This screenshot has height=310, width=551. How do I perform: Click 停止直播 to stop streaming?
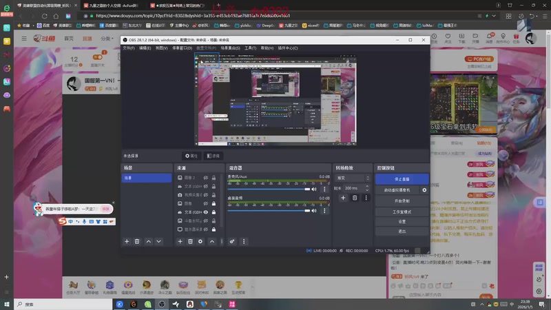[402, 179]
